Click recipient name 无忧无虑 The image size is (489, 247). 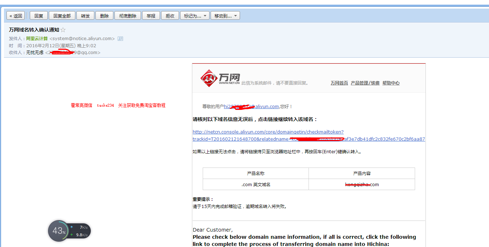coord(35,53)
